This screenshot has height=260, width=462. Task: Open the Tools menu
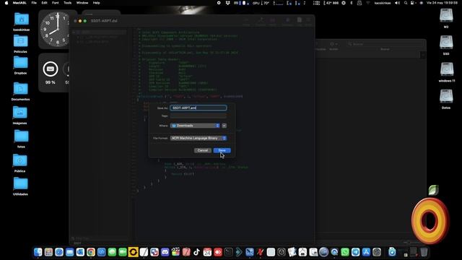pyautogui.click(x=67, y=3)
